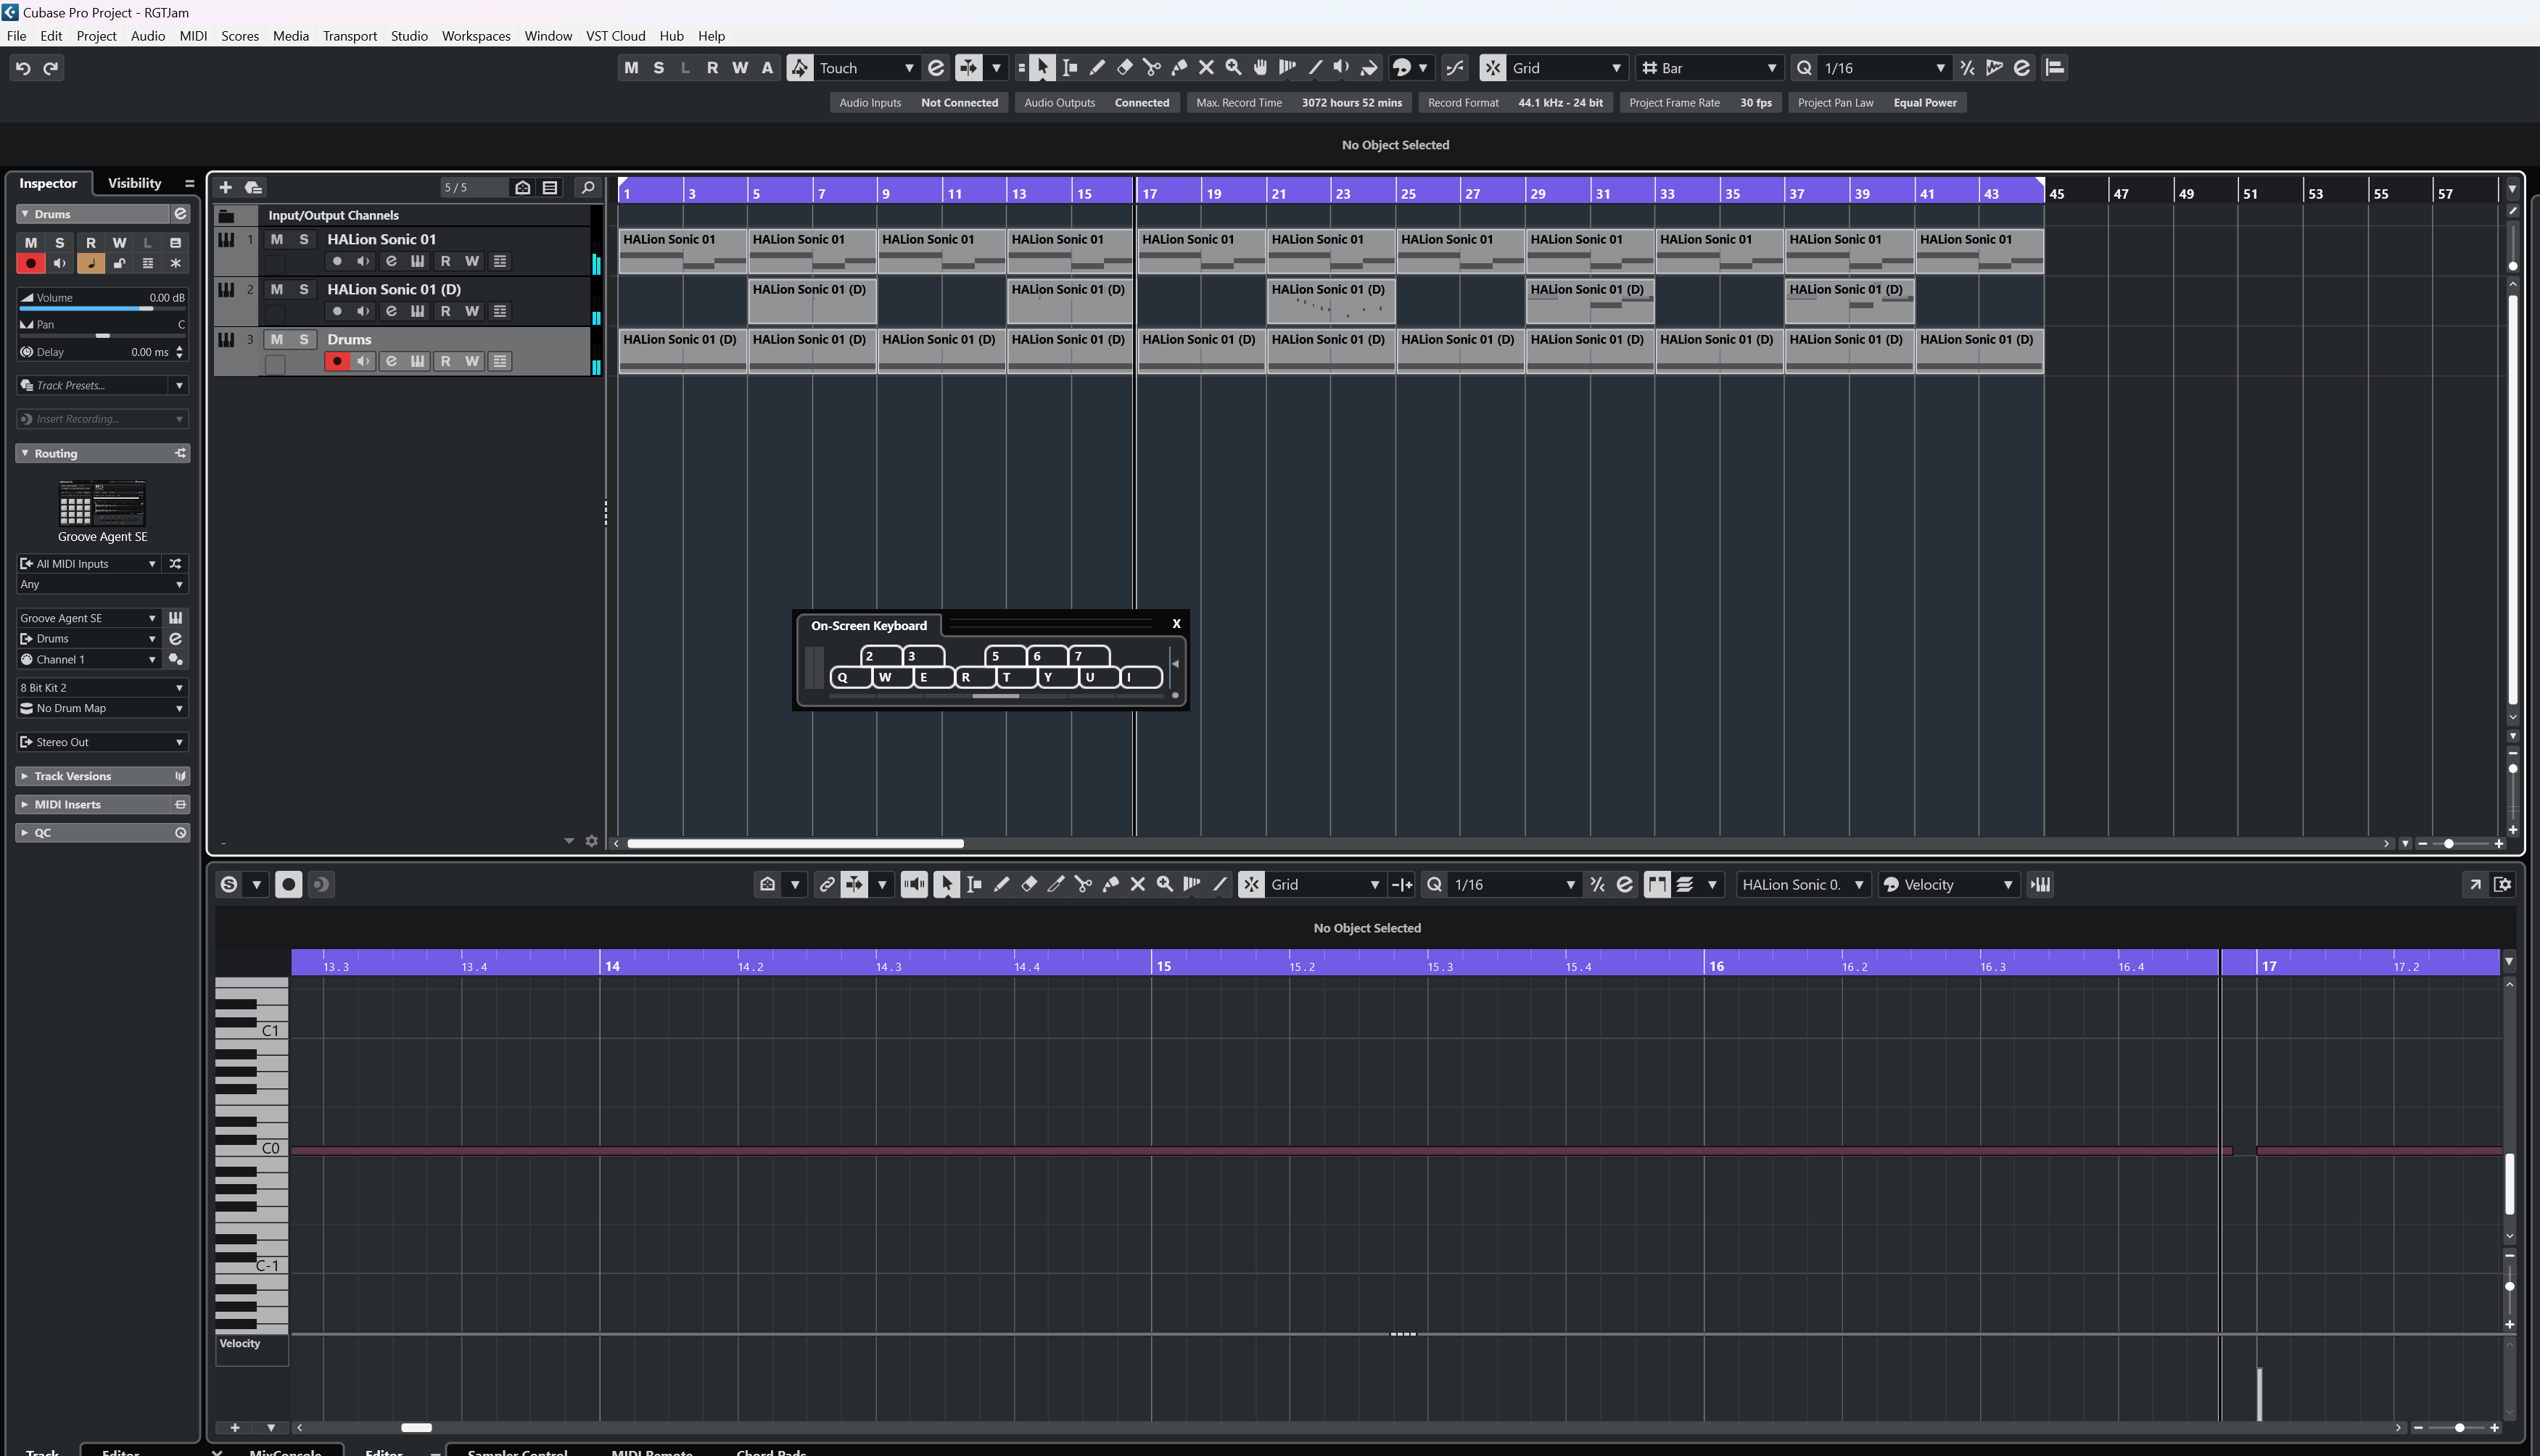Toggle Monitor on HALion Sonic 01 (D) track
This screenshot has height=1456, width=2540.
pos(364,311)
